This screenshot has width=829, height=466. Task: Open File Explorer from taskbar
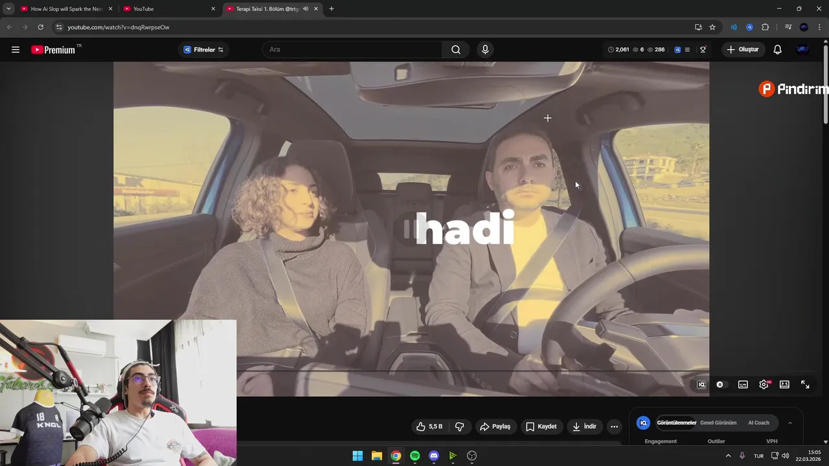click(376, 456)
